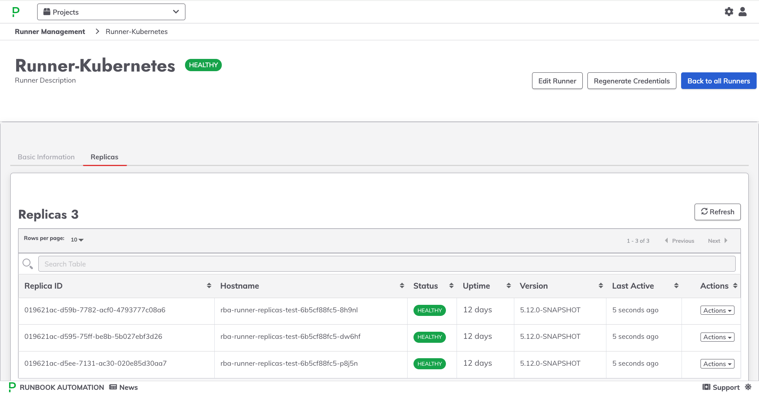Viewport: 759px width, 393px height.
Task: Open the Rows per page dropdown
Action: tap(77, 240)
